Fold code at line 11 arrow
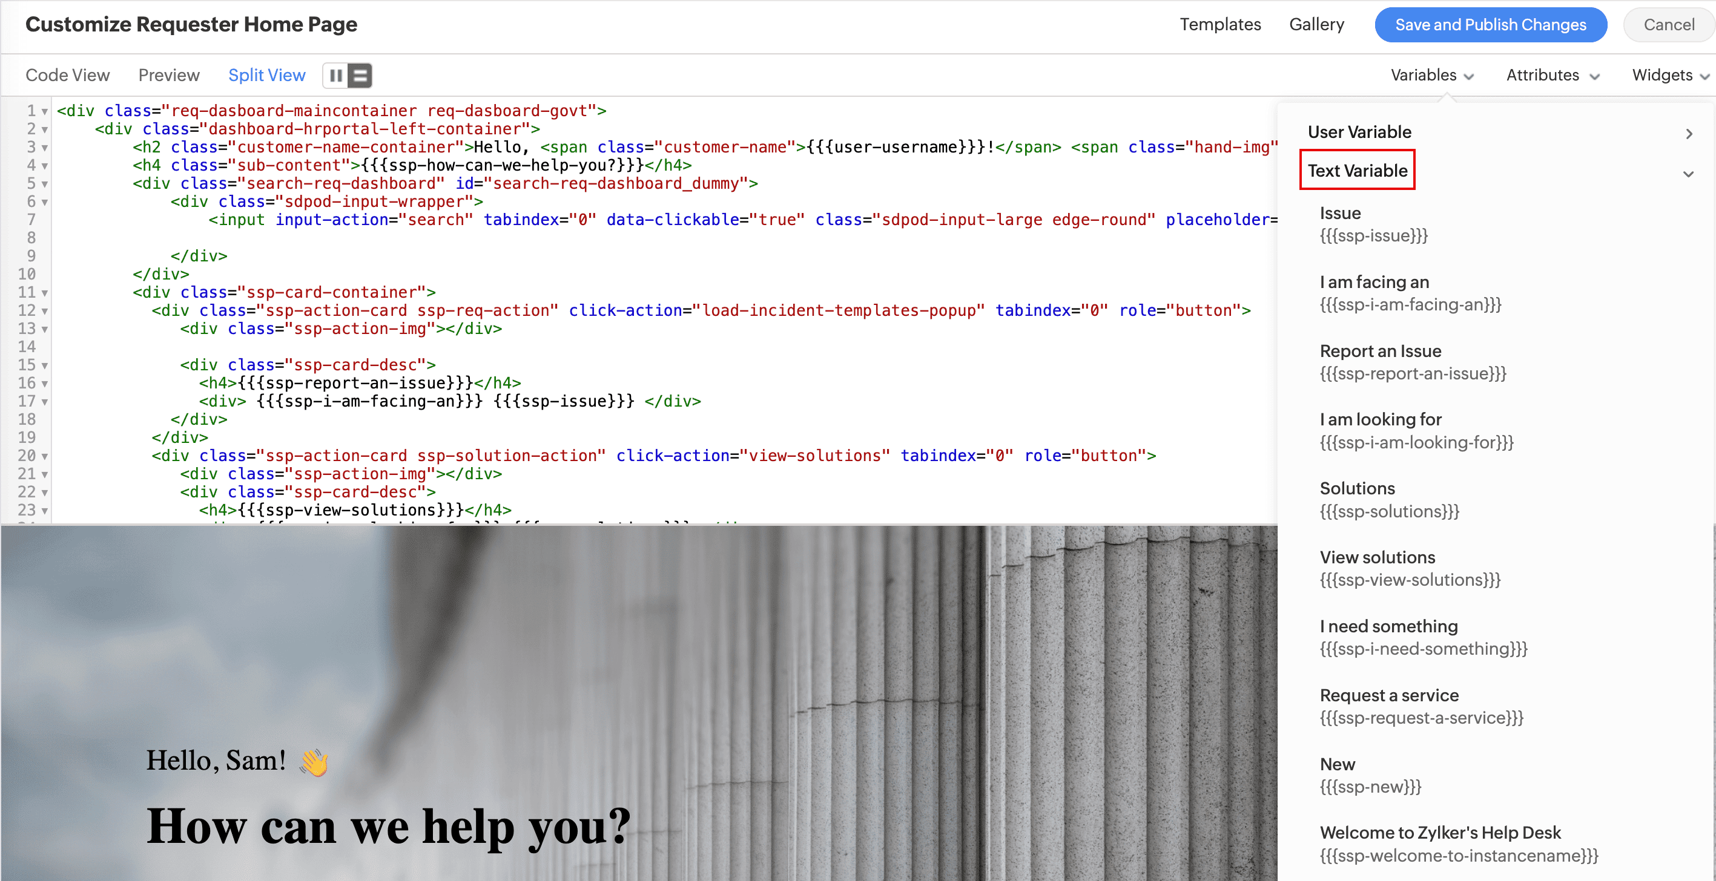This screenshot has width=1716, height=881. (x=45, y=293)
